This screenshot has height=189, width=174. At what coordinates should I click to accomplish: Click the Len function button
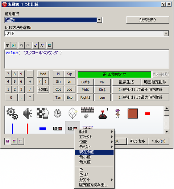coord(102,98)
